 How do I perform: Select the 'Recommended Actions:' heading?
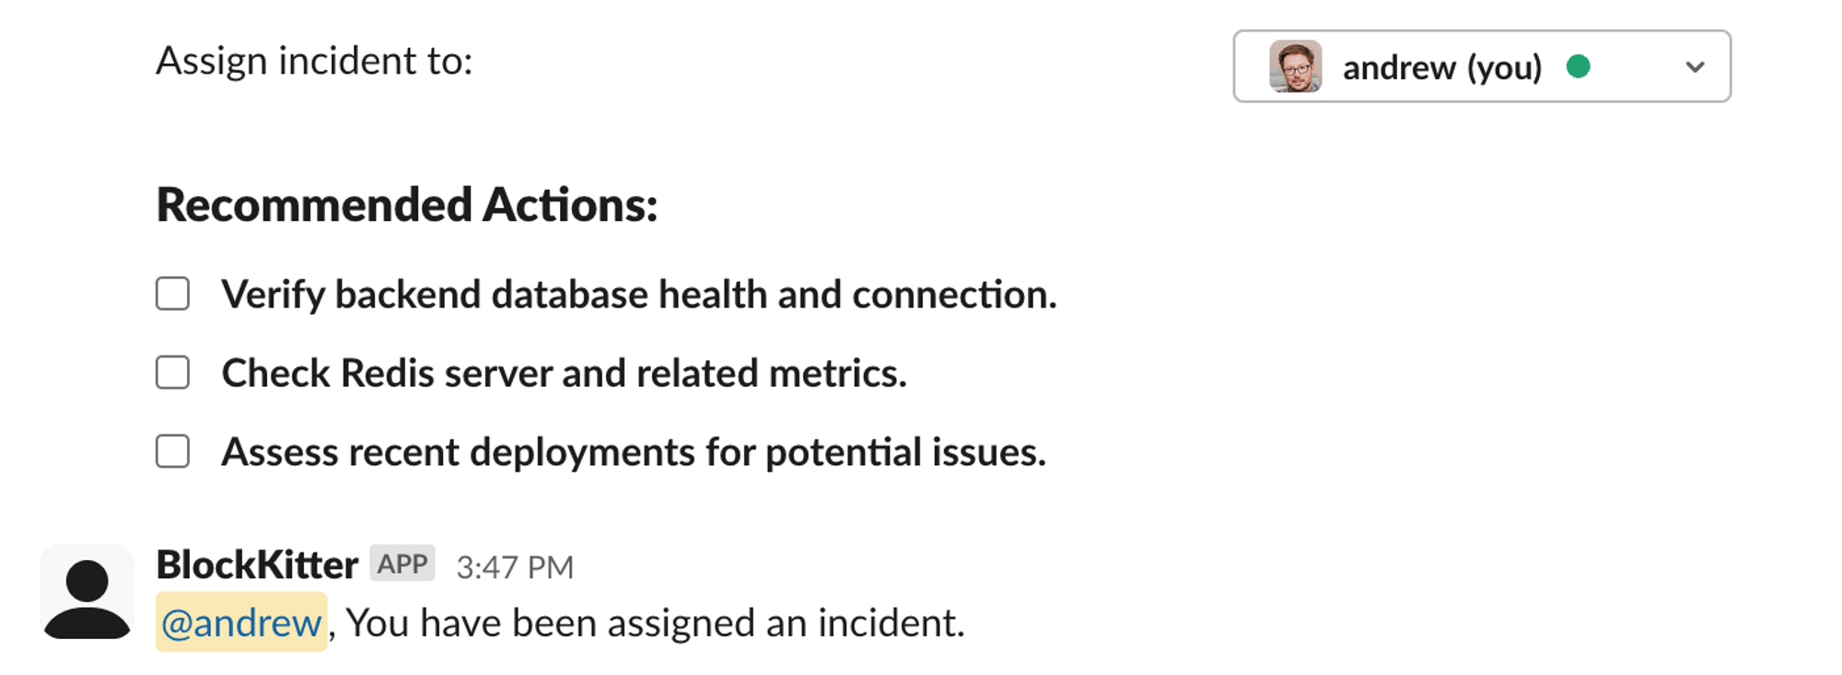click(406, 206)
